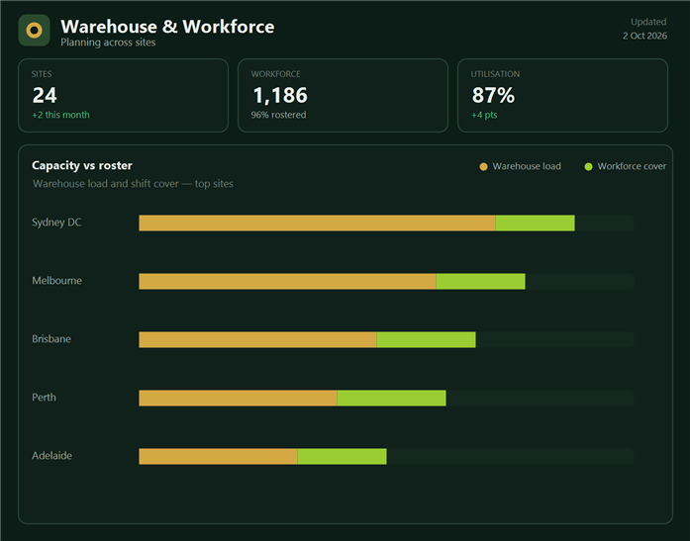Click the Sydney DC warehouse load bar
Image resolution: width=690 pixels, height=541 pixels.
317,223
